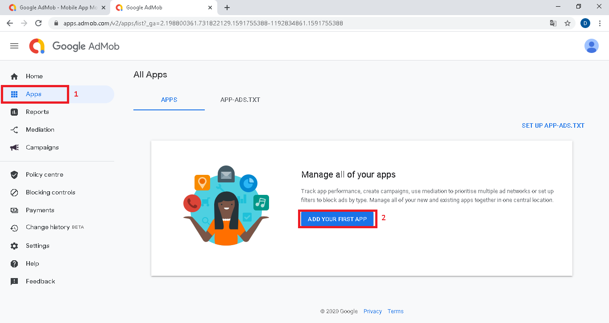Viewport: 609px width, 323px height.
Task: Switch to the APPS tab
Action: point(169,100)
